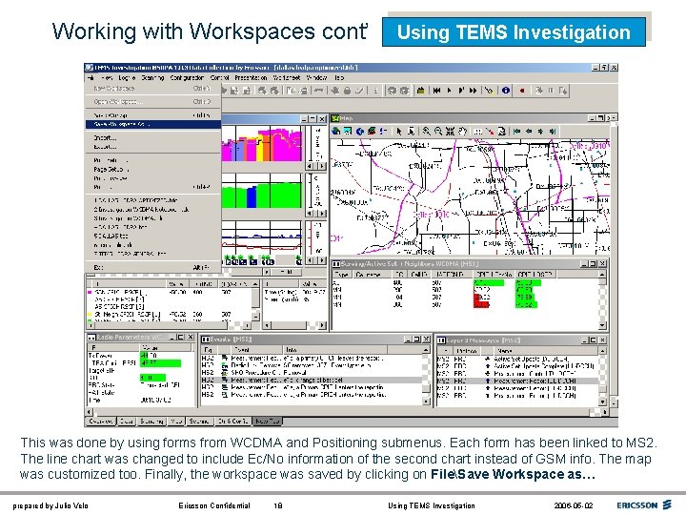Click scroll down arrow in Events window

pos(426,402)
